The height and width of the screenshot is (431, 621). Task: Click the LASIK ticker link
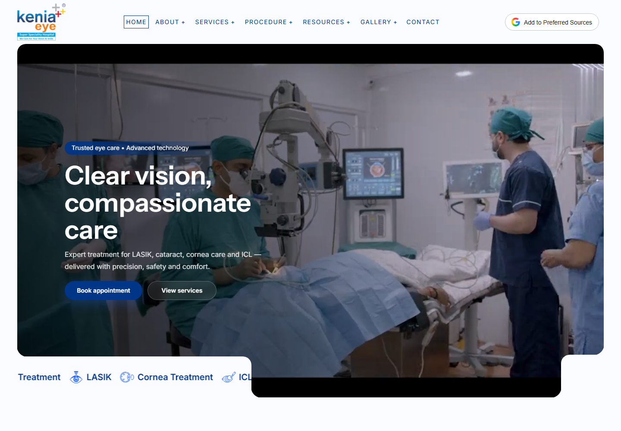click(99, 377)
